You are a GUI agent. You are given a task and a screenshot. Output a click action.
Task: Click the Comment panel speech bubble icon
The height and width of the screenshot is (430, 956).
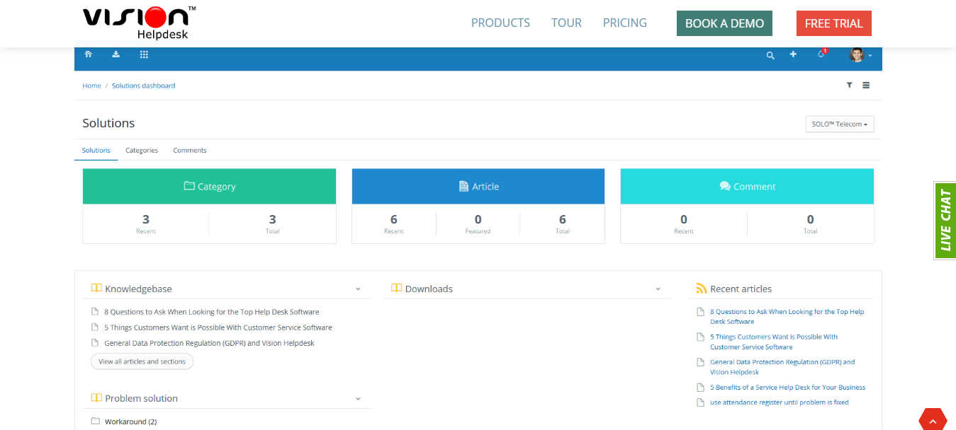(x=724, y=186)
